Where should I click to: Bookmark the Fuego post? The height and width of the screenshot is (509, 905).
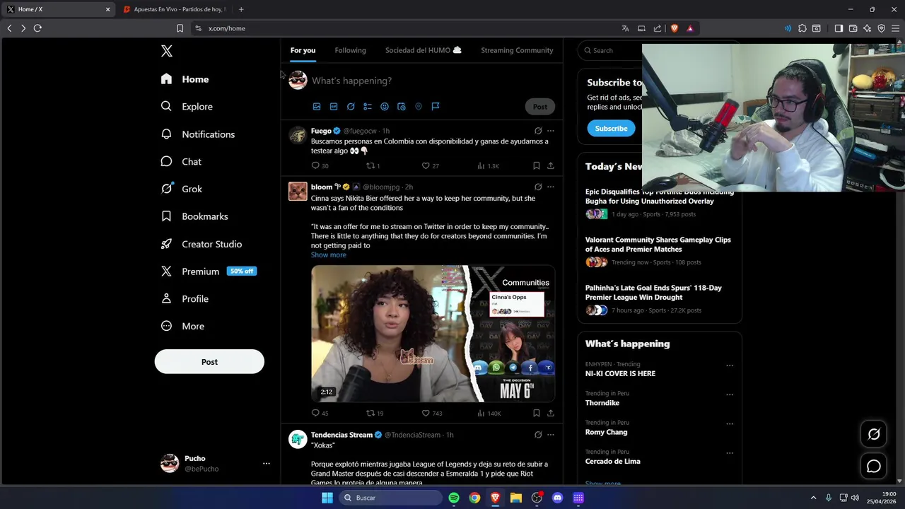[537, 165]
